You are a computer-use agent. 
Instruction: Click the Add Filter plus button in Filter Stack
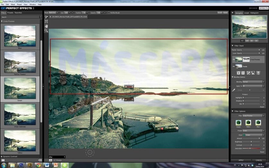coord(239,73)
